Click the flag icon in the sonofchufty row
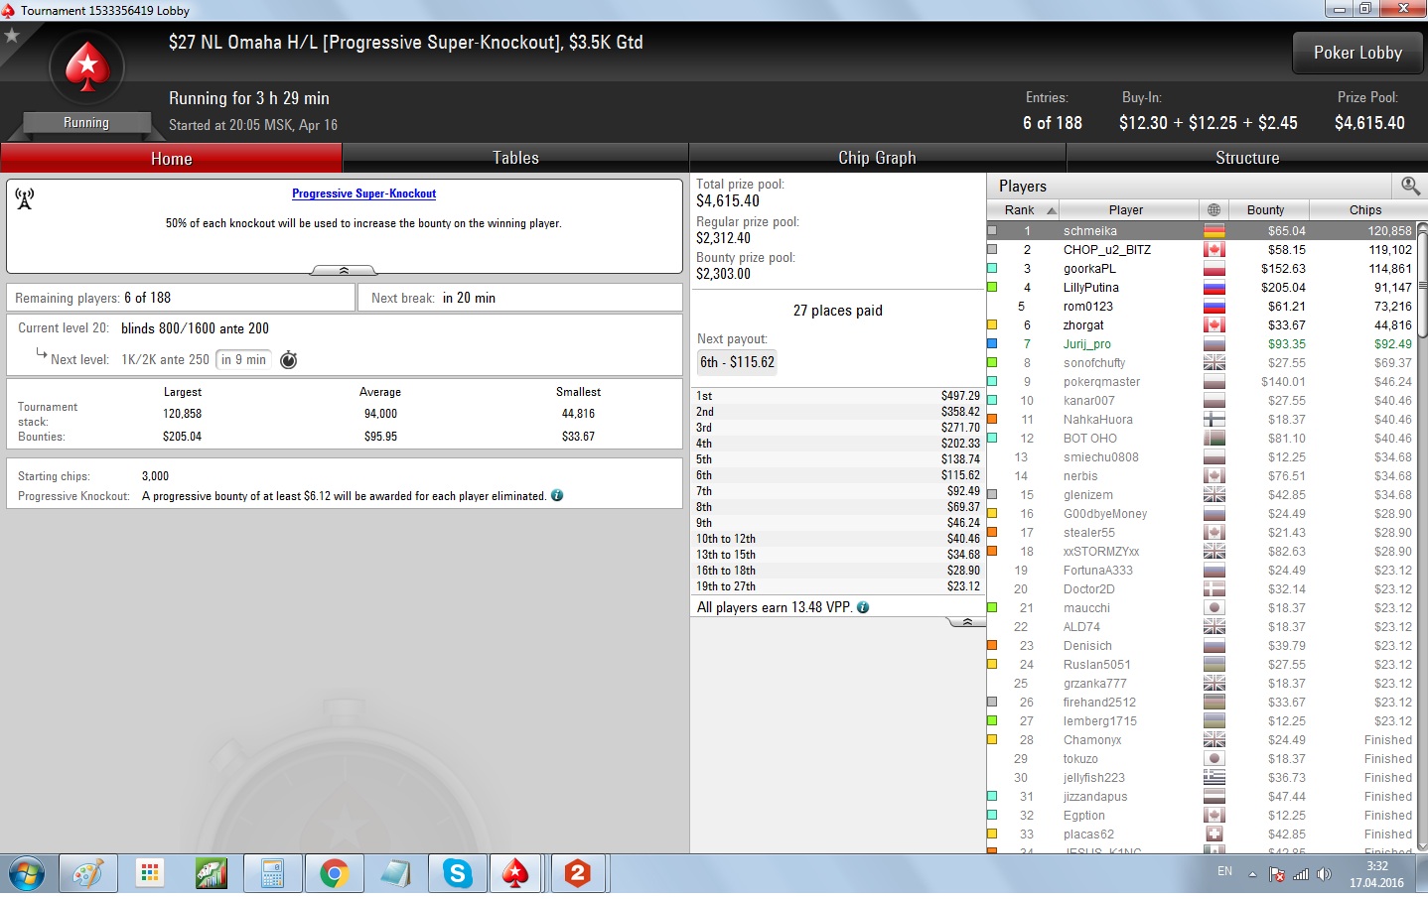The width and height of the screenshot is (1428, 899). coord(1214,363)
